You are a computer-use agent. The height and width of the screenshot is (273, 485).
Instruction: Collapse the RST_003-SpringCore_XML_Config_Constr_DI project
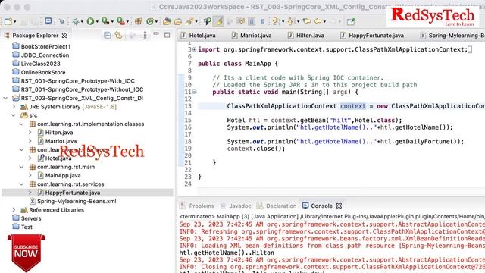(5, 98)
